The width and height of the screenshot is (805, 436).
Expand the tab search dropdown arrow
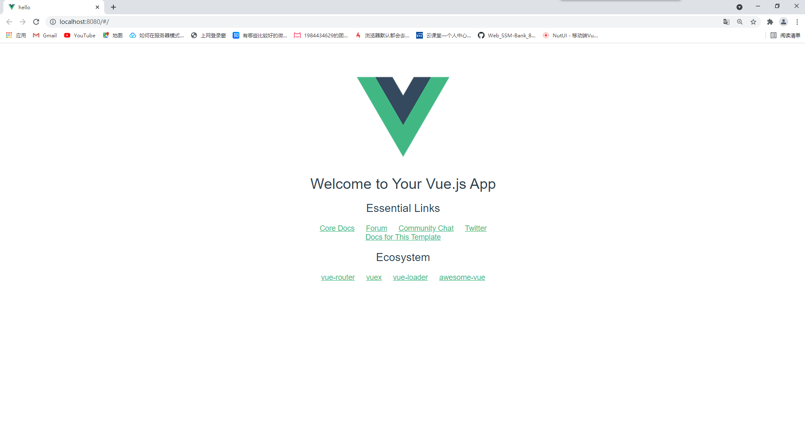click(739, 7)
